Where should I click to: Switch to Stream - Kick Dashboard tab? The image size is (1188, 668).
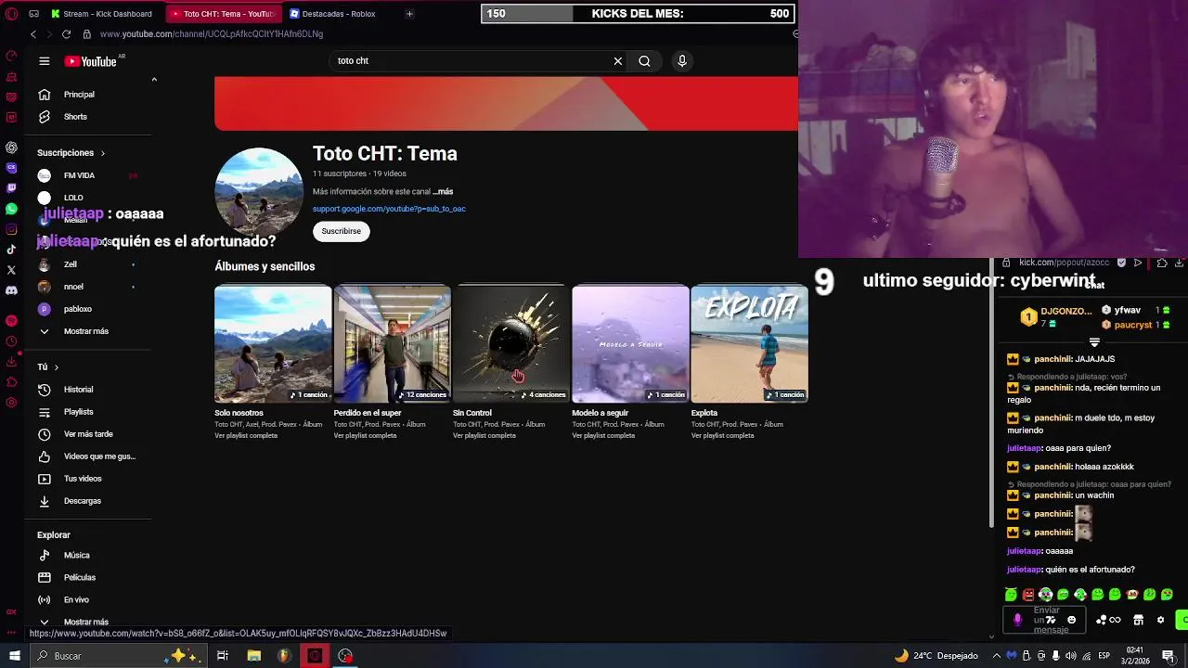coord(102,14)
